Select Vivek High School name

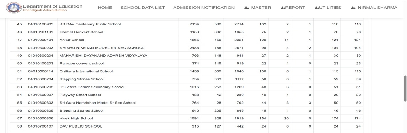click(76, 118)
